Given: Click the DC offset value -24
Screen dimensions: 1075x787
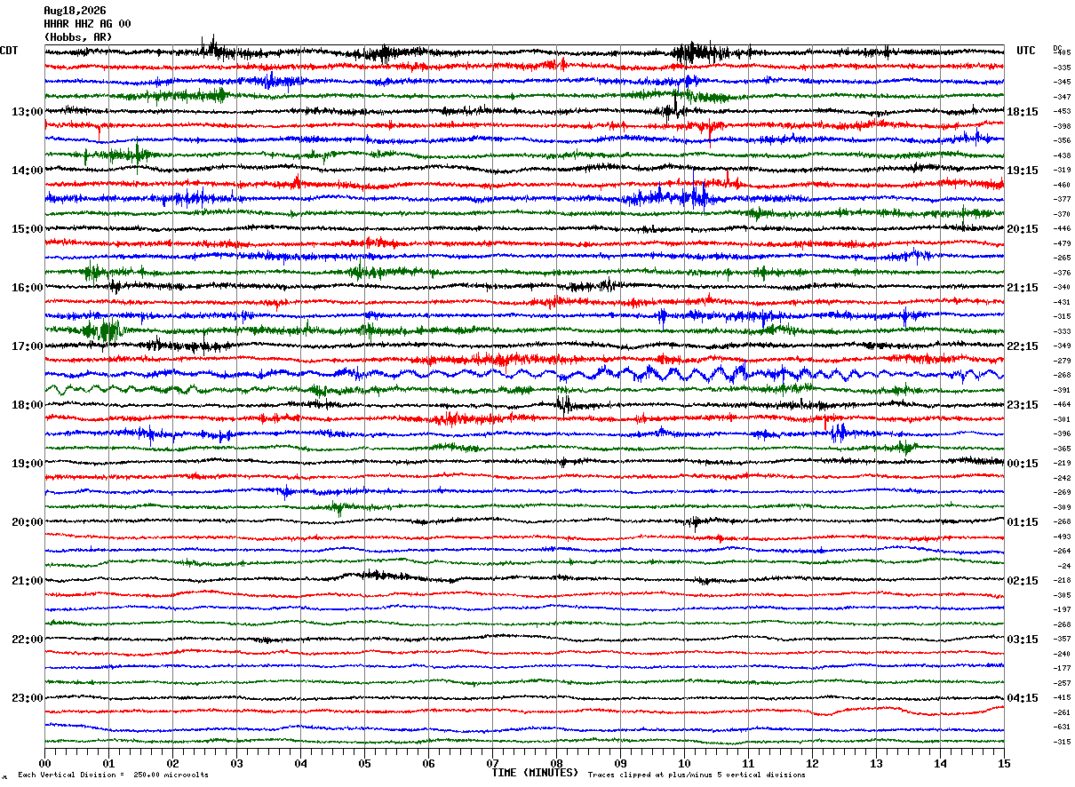Looking at the screenshot, I should point(1063,567).
